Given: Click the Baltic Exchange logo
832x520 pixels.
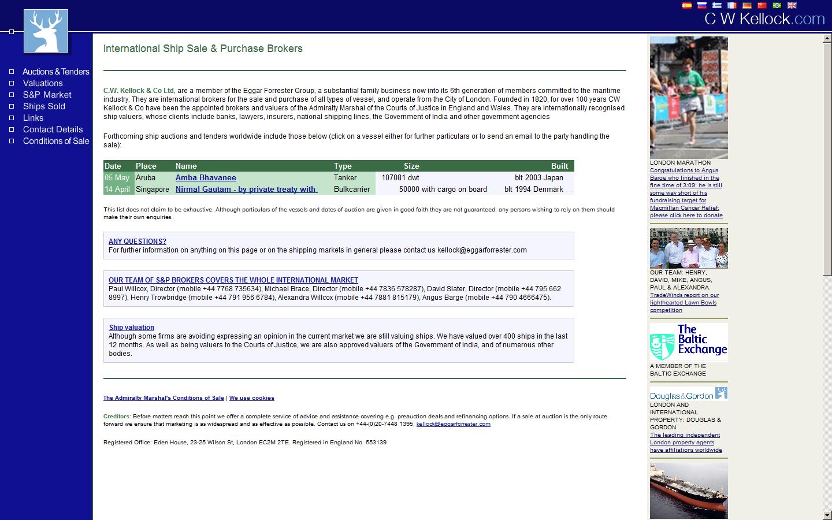Looking at the screenshot, I should click(689, 341).
